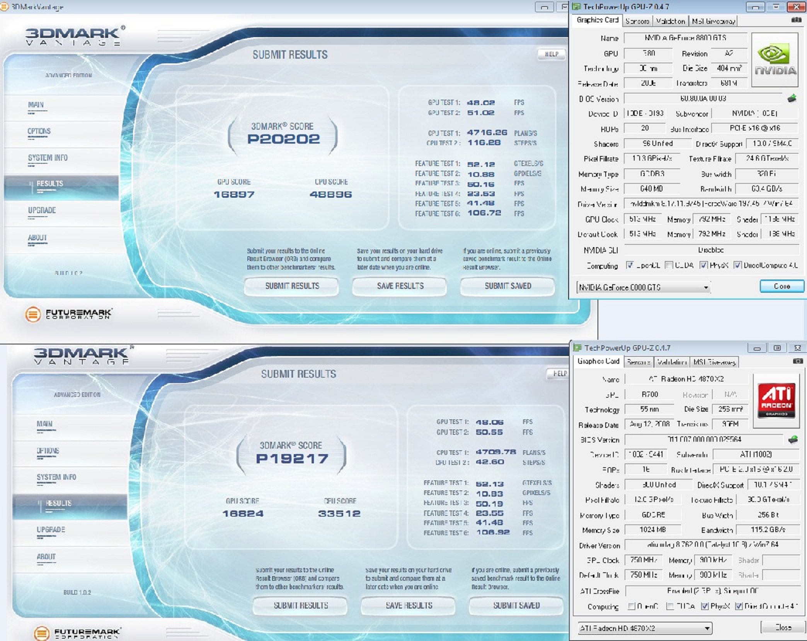Screen dimensions: 807x641
Task: Select RESULTS in top 3DMark window
Action: point(62,187)
